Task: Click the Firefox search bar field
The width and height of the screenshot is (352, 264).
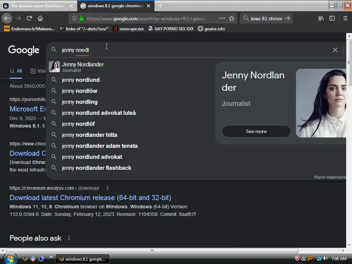Action: tap(266, 19)
